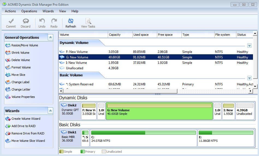Click the Primary type cell

(x=188, y=84)
